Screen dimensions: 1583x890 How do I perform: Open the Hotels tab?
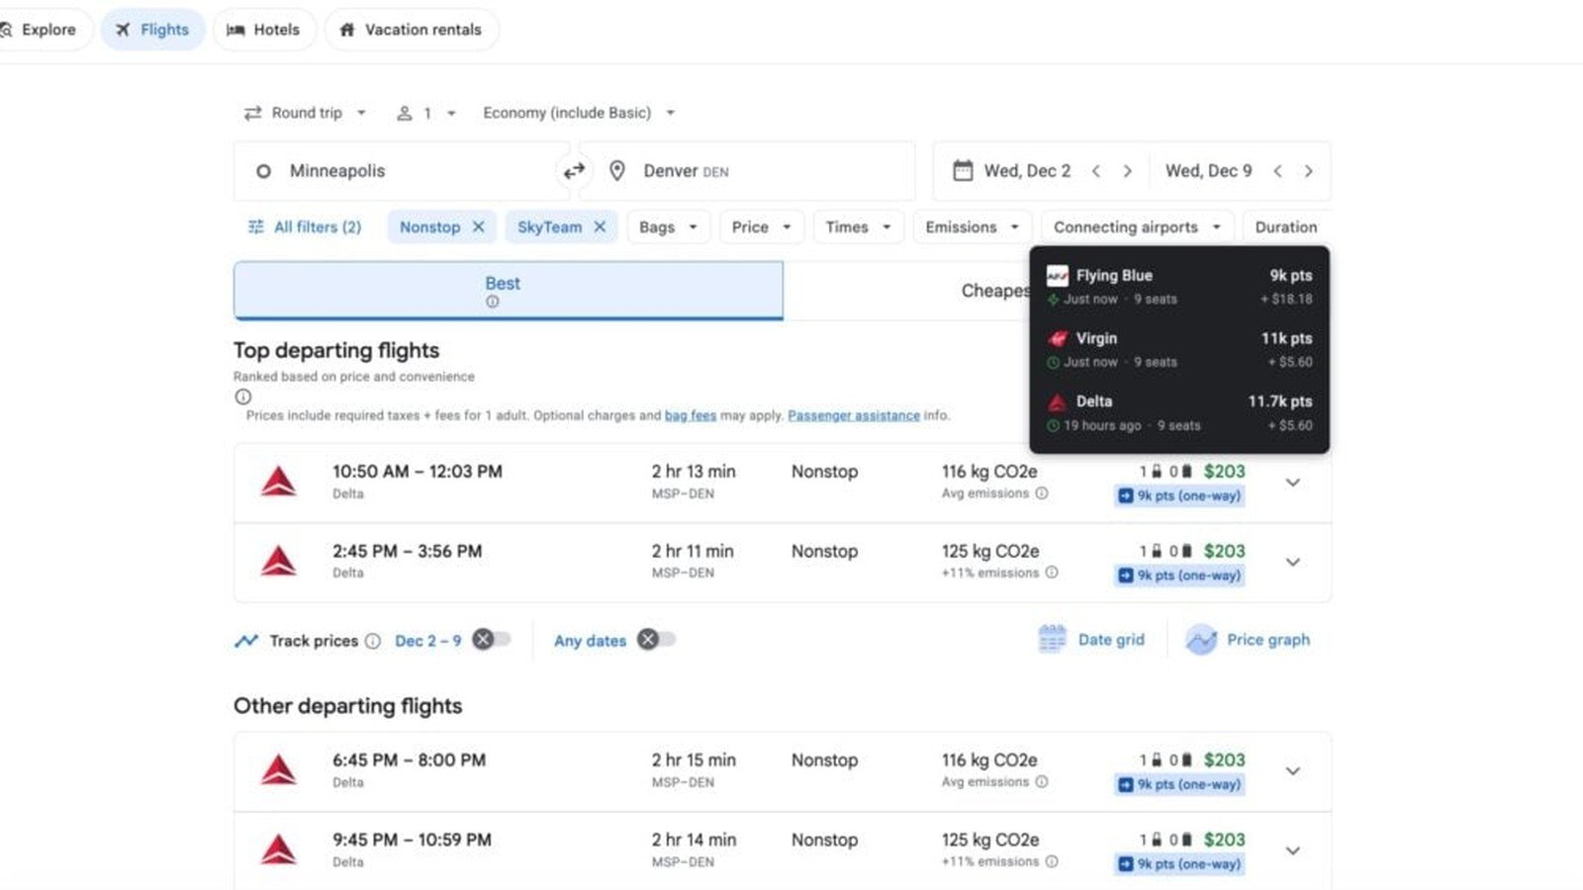(x=264, y=30)
